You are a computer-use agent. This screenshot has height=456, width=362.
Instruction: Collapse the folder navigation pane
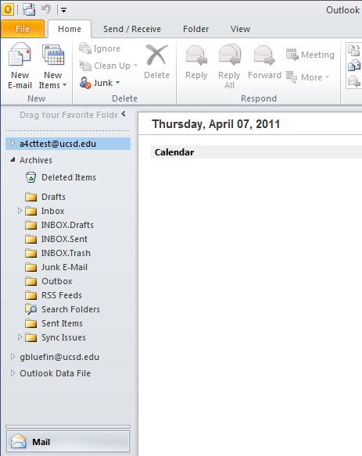tap(124, 114)
